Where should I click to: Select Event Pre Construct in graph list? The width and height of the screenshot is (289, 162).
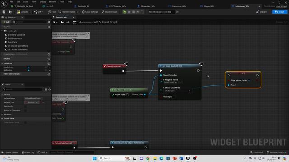[x=16, y=35]
